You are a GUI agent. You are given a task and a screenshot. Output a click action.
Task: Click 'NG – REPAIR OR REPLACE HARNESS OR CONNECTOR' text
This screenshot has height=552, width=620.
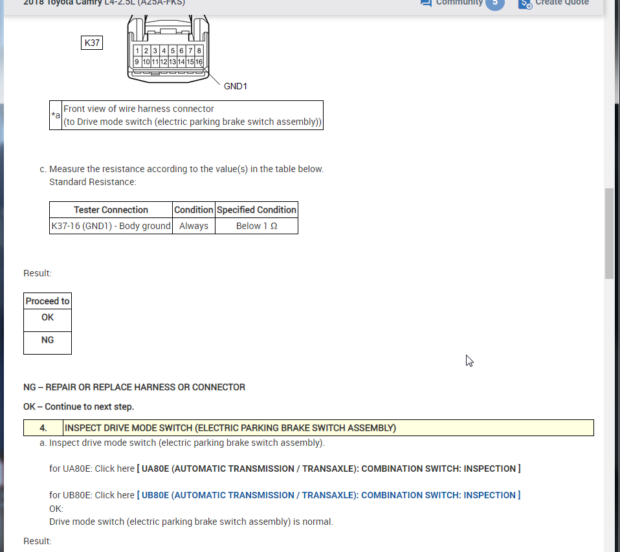(x=134, y=387)
